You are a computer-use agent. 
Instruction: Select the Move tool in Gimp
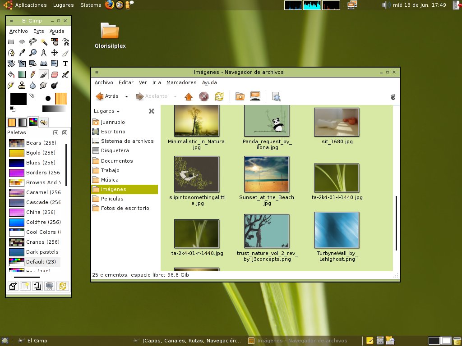55,53
